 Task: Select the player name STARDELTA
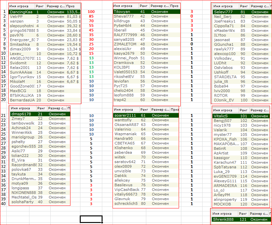225,77
